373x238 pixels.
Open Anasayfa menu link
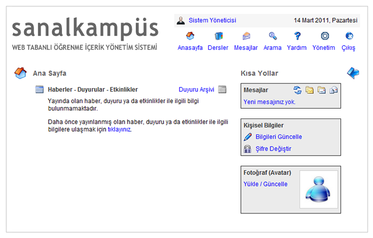[x=190, y=47]
